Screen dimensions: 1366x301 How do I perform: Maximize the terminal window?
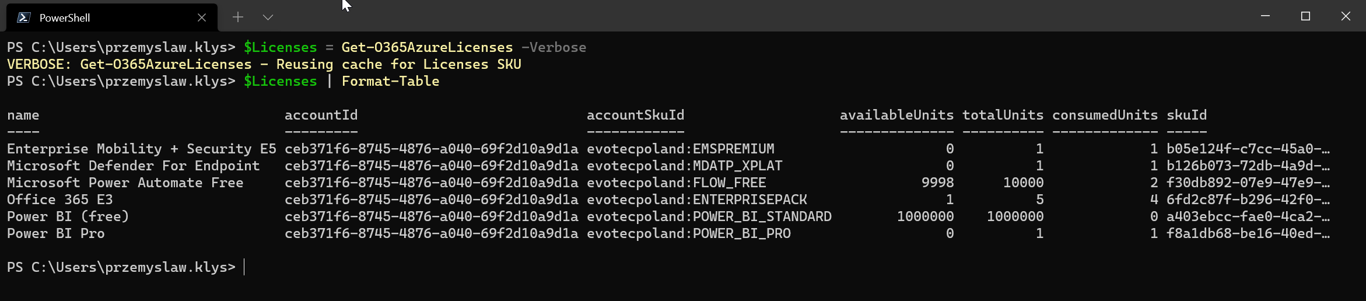point(1305,16)
